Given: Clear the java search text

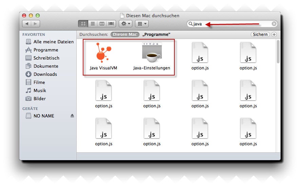Looking at the screenshot, I should (274, 24).
